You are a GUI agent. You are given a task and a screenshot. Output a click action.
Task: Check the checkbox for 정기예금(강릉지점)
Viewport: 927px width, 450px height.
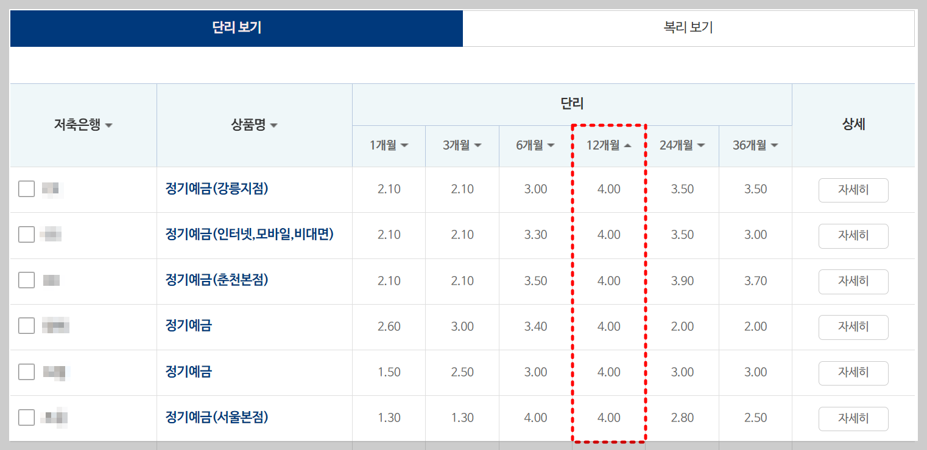coord(26,189)
